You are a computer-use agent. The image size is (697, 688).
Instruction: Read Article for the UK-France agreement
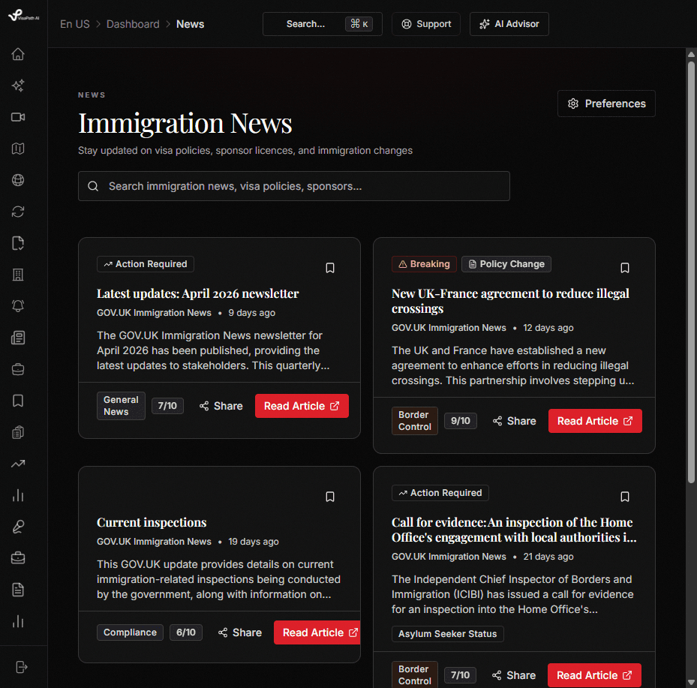coord(595,421)
